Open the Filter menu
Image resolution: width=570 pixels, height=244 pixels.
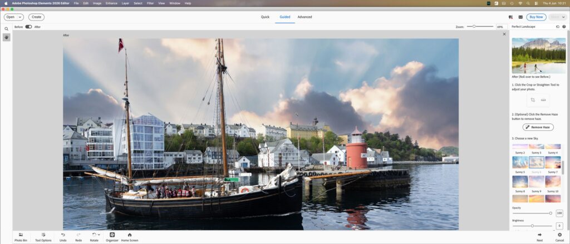tap(150, 3)
